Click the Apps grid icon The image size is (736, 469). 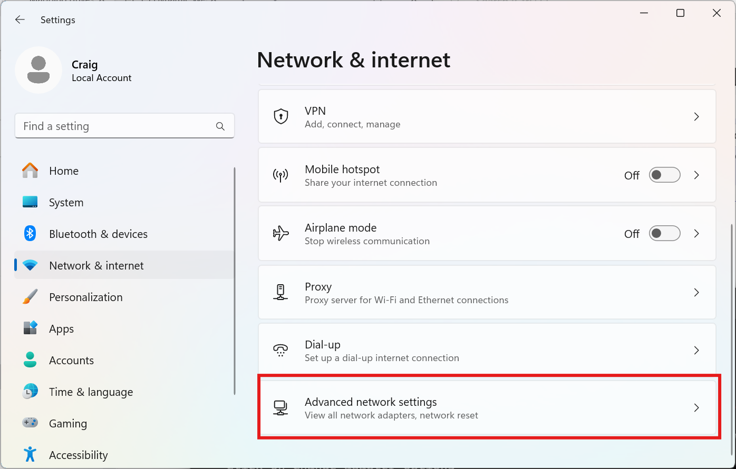pos(30,328)
